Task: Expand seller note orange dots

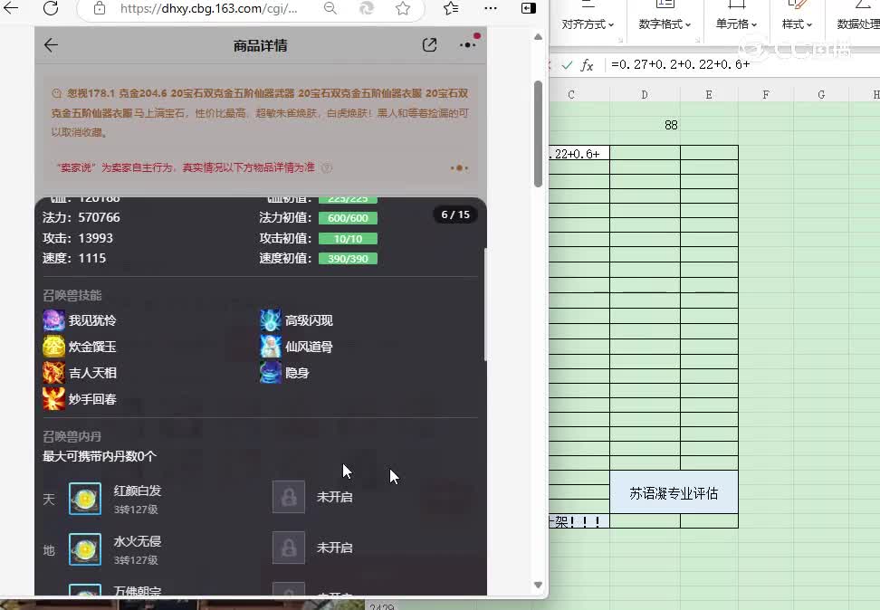Action: (x=459, y=167)
